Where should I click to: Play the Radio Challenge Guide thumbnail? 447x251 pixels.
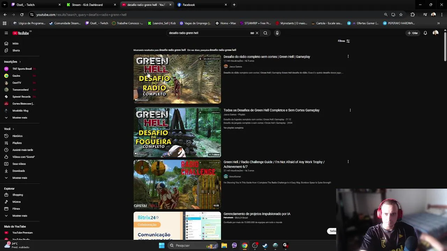coord(177,184)
